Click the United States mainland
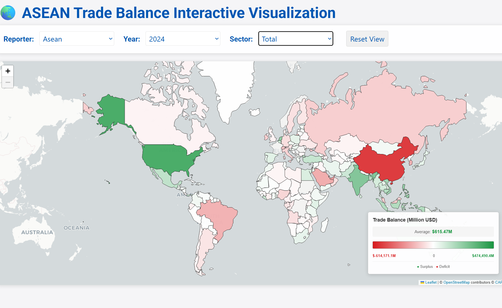The image size is (502, 308). (x=169, y=158)
